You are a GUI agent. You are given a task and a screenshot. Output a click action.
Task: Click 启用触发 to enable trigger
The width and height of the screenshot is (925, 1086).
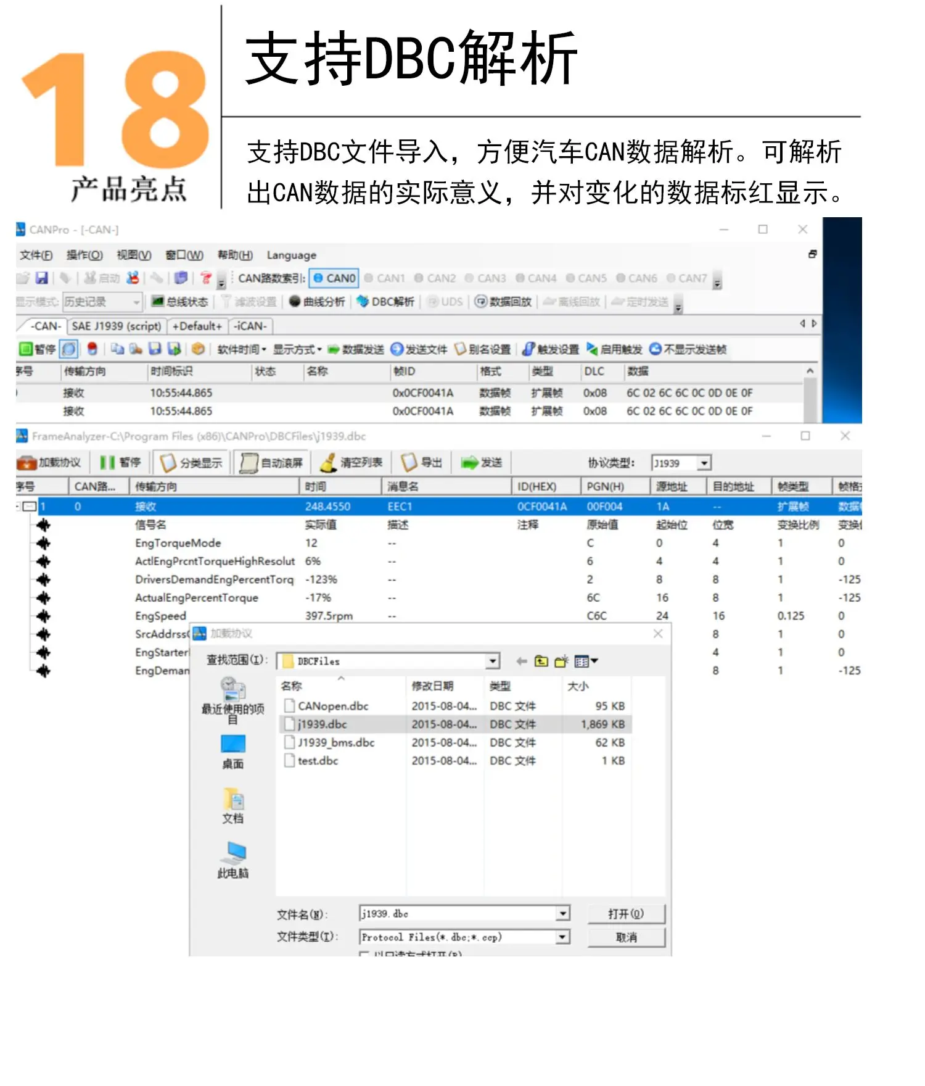click(614, 349)
